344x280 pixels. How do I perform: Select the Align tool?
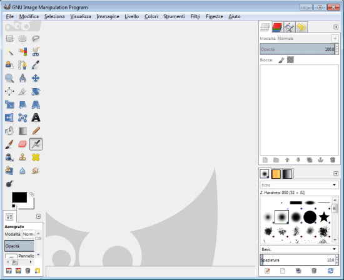(9, 91)
